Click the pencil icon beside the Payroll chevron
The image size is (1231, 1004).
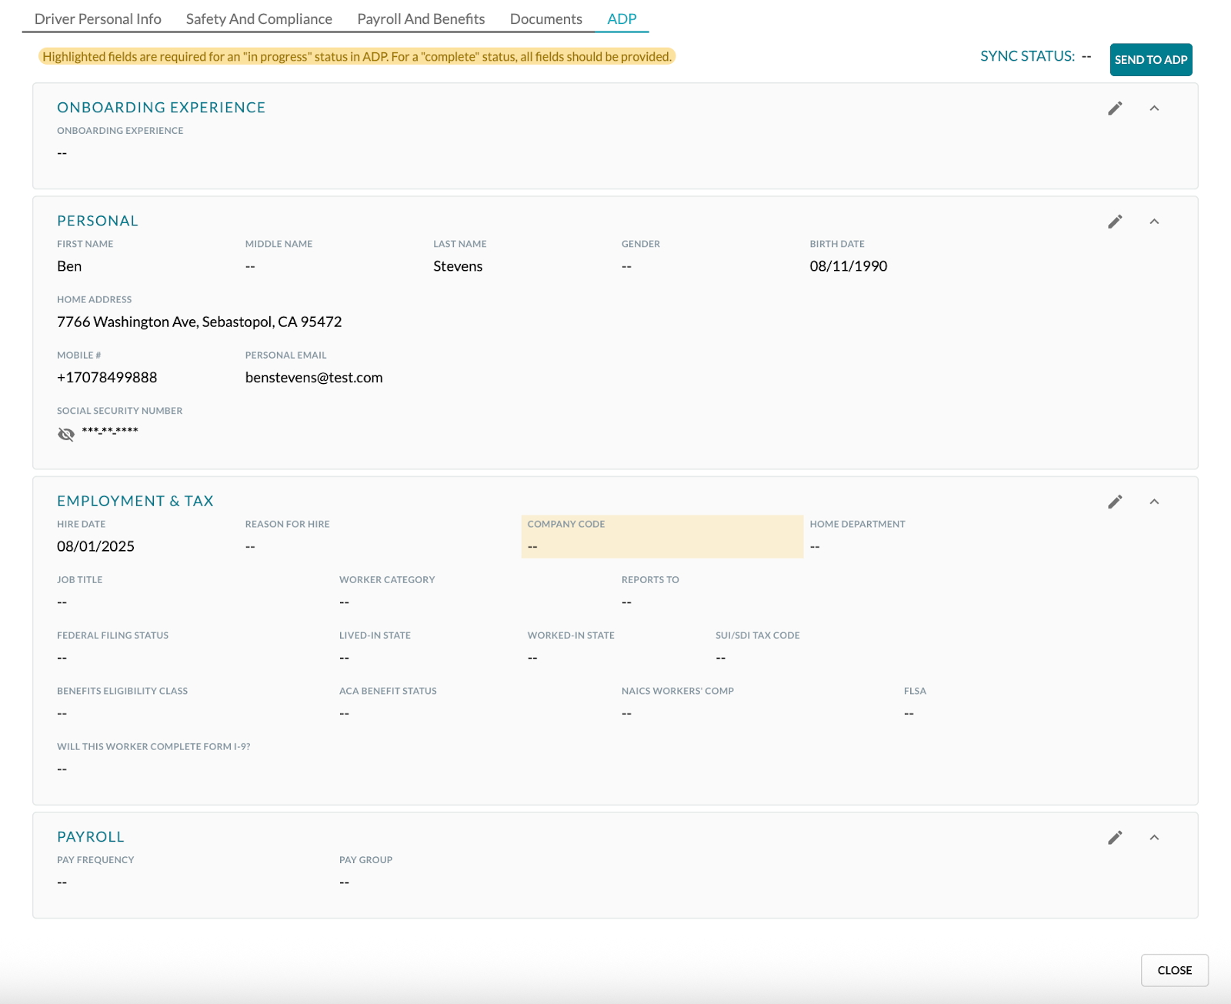tap(1115, 838)
